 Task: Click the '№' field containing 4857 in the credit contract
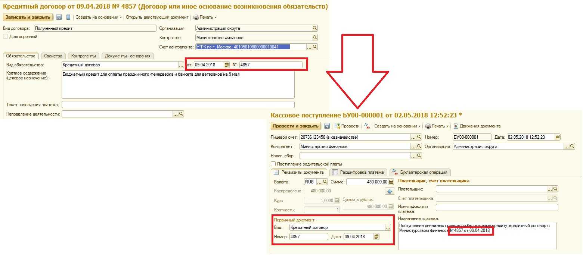coord(271,65)
